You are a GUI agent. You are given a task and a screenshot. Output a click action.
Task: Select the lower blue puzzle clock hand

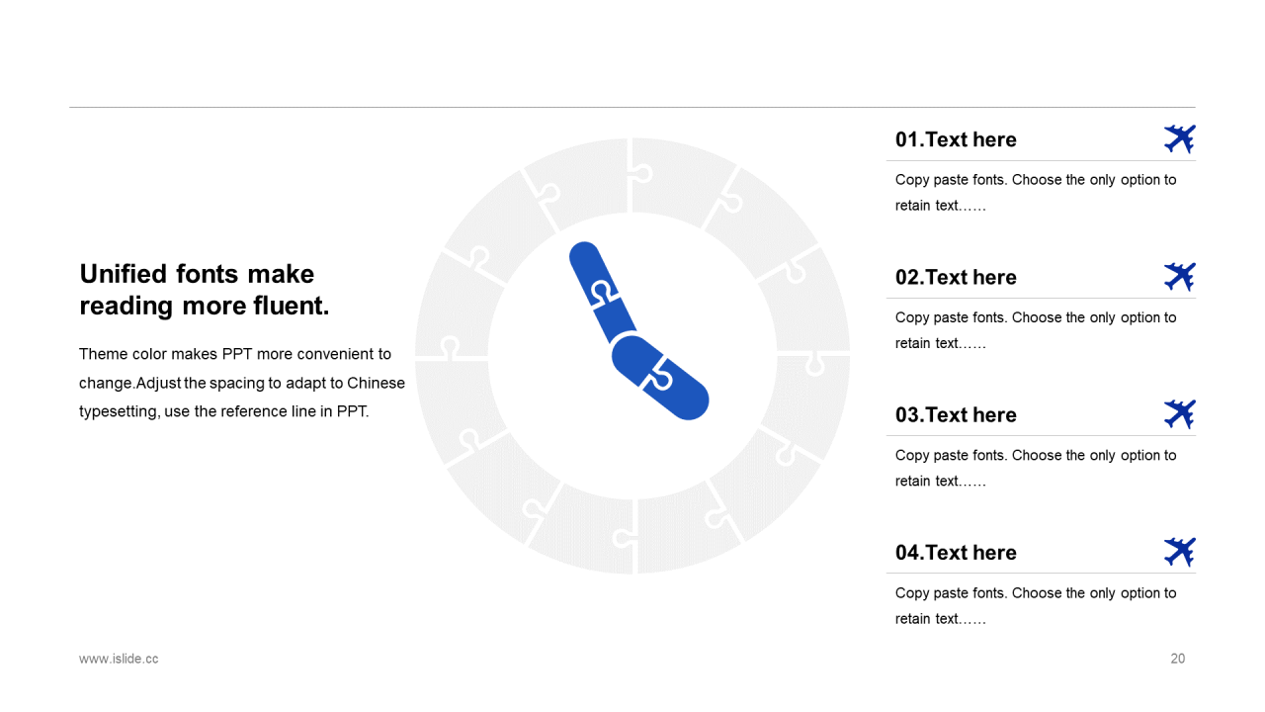(660, 378)
